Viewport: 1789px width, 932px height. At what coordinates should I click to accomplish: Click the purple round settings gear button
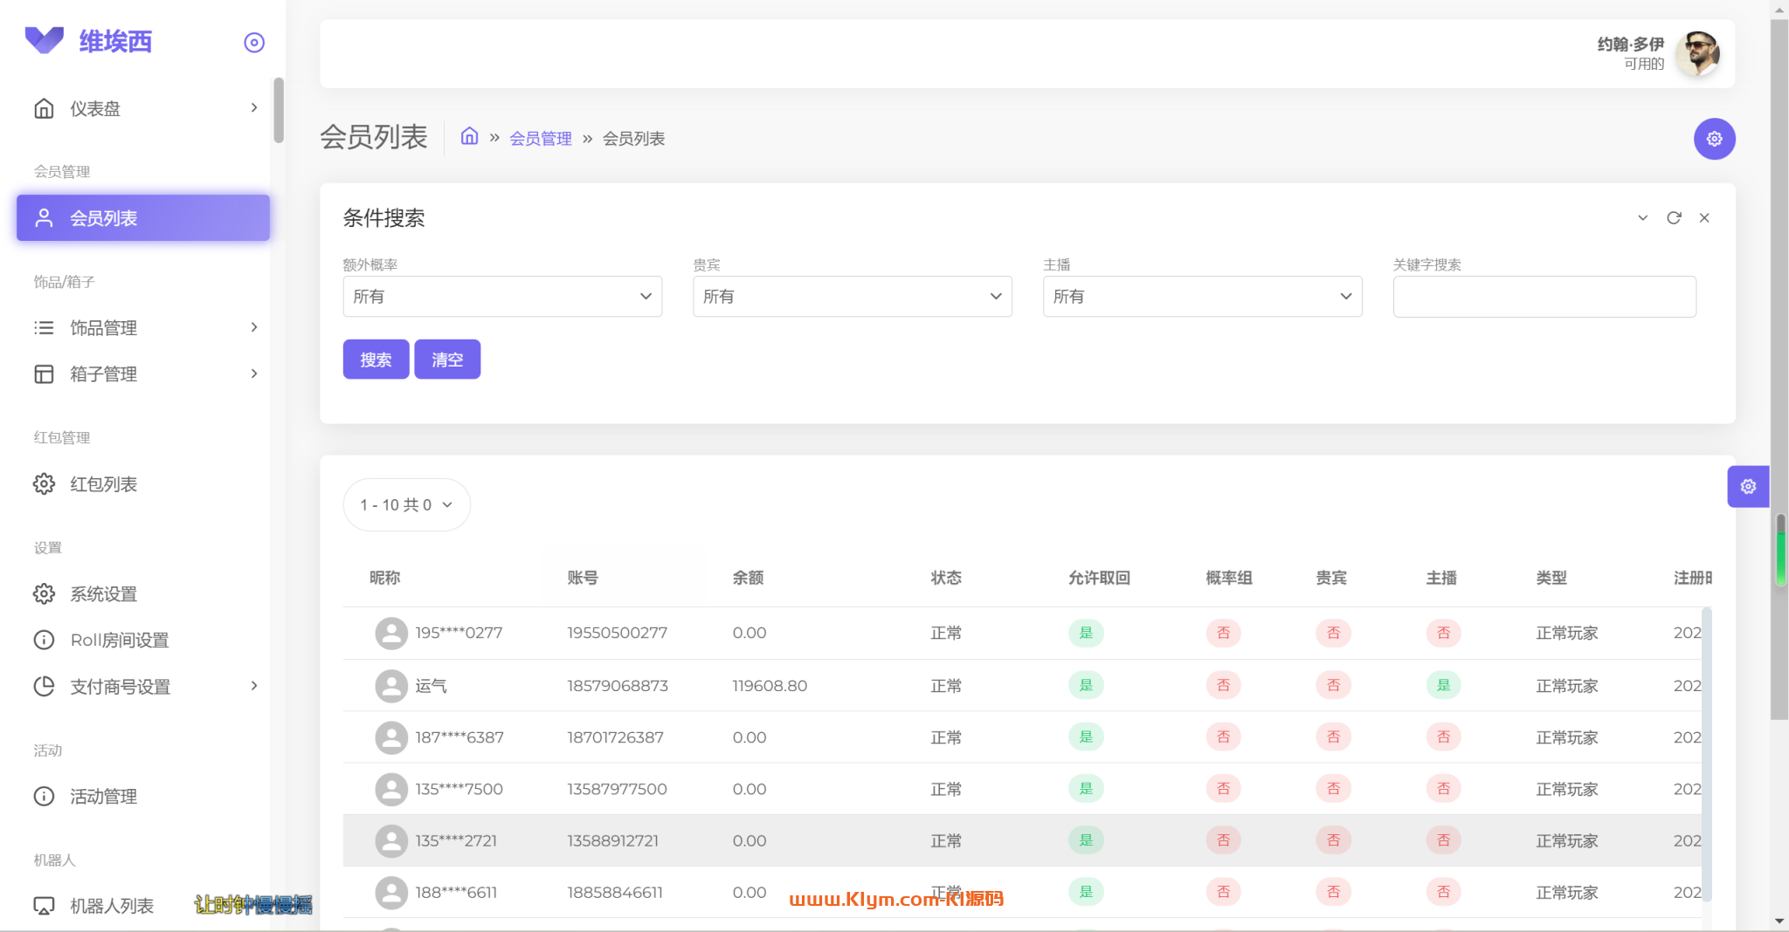coord(1714,139)
